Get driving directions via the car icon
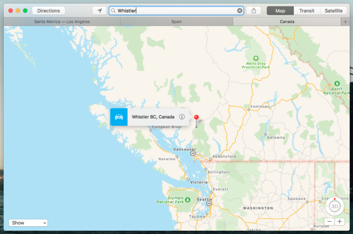The image size is (353, 234). pyautogui.click(x=119, y=117)
